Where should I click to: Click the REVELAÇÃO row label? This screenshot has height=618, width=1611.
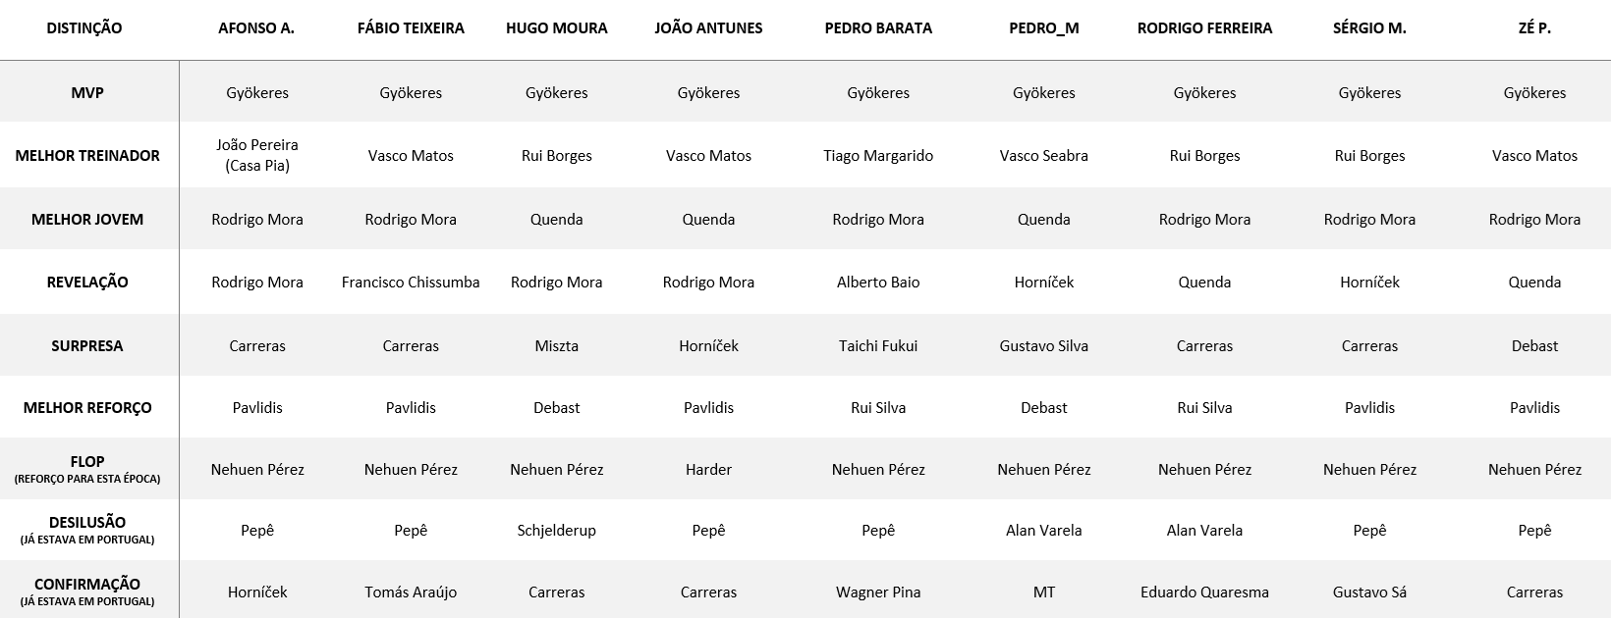(87, 282)
